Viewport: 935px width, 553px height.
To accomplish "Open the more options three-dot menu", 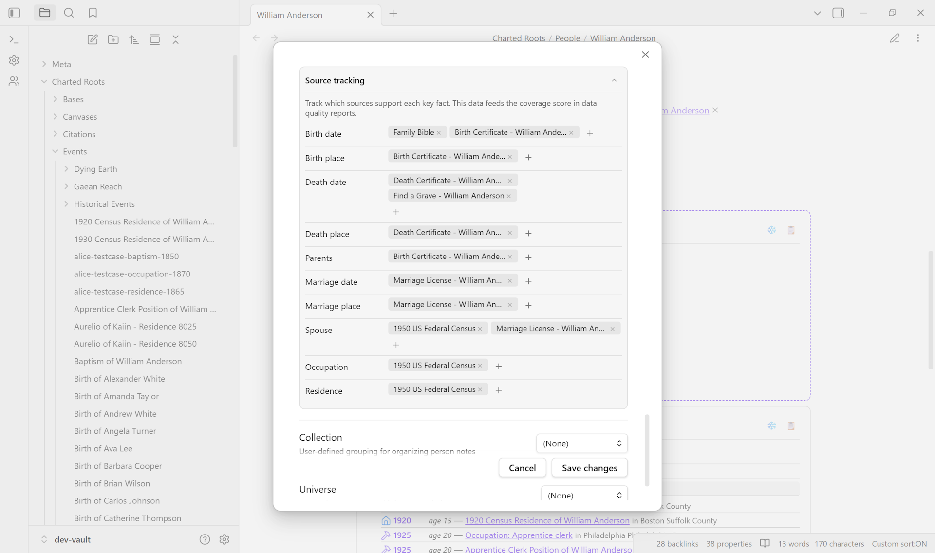I will [918, 38].
